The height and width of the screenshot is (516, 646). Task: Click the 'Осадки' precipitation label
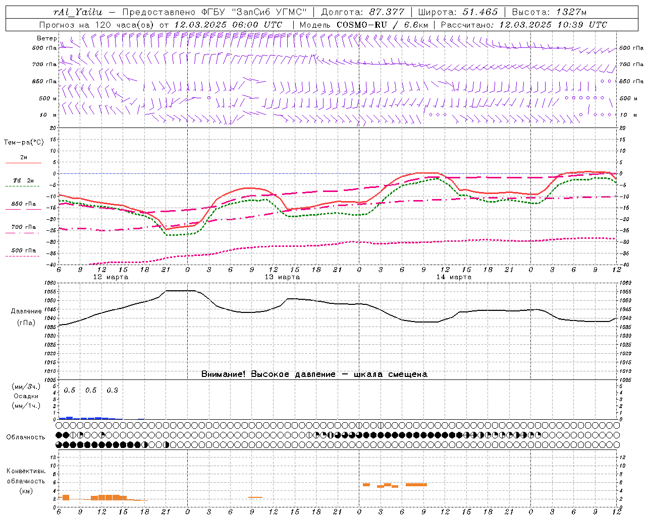pos(26,397)
